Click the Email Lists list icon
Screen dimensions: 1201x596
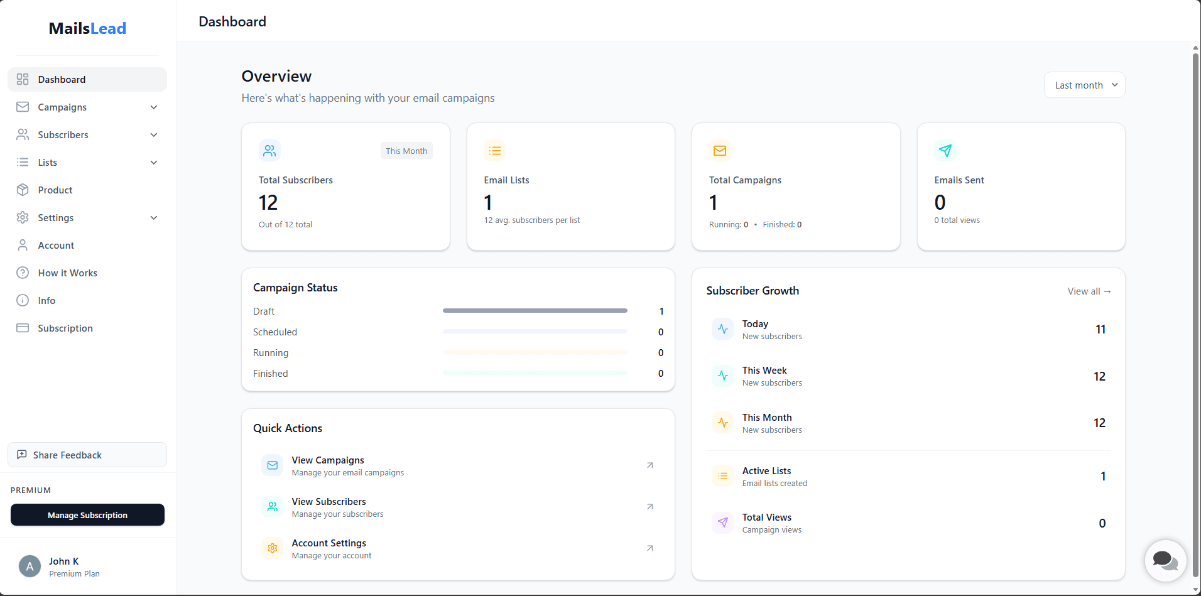(495, 150)
